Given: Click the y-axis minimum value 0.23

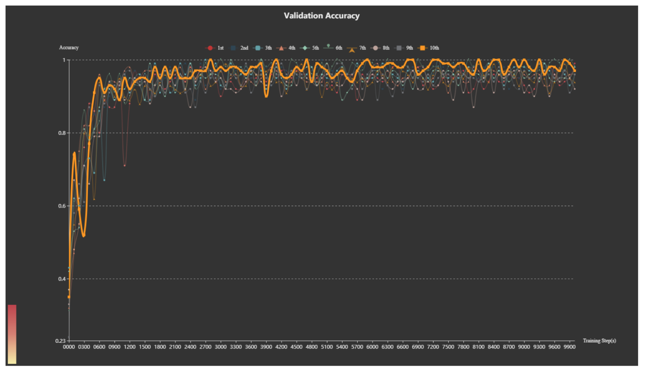Looking at the screenshot, I should pyautogui.click(x=60, y=341).
